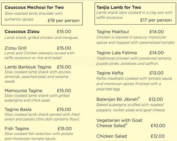The height and width of the screenshot is (141, 177).
Task: Click the £13.00 price for Tagine Kefta
Action: (156, 73)
